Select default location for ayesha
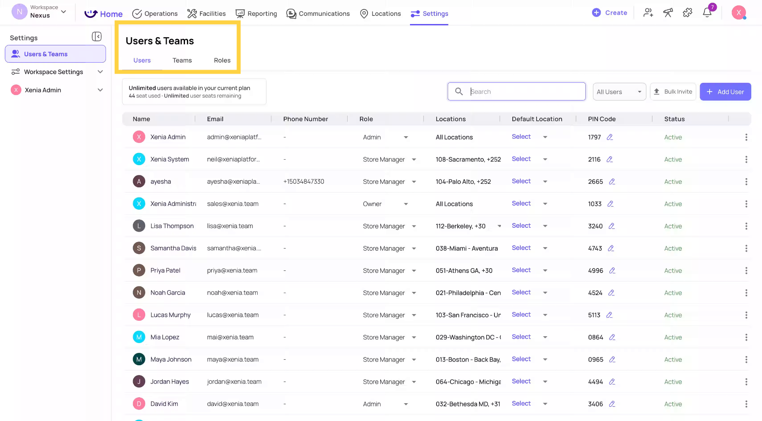This screenshot has width=762, height=421. click(529, 181)
